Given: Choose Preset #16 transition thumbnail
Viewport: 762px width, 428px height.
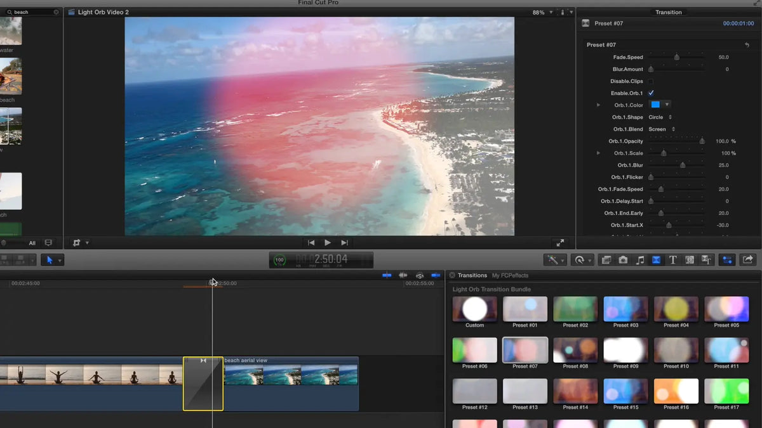Looking at the screenshot, I should (x=676, y=391).
